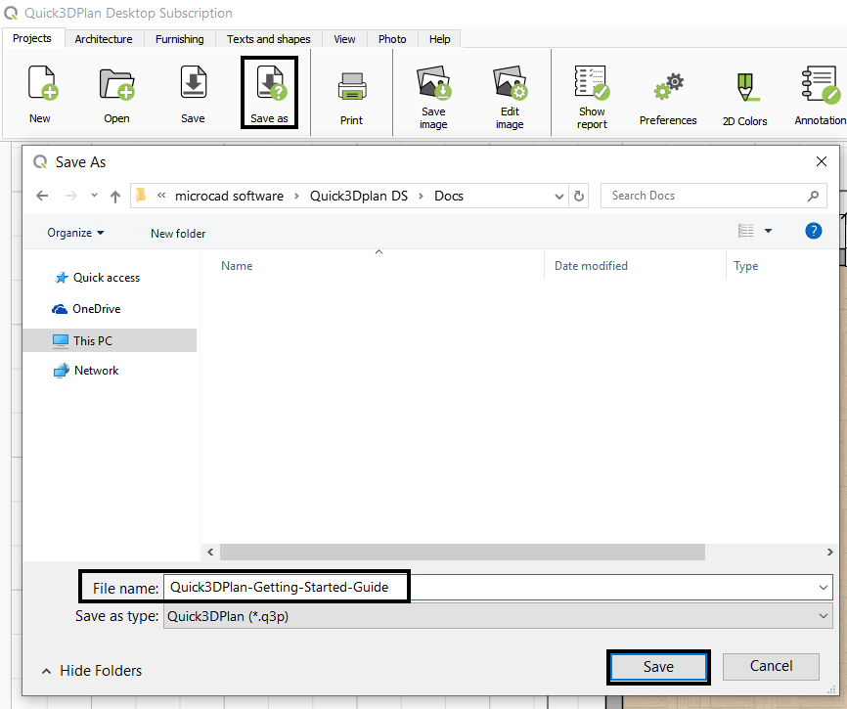847x709 pixels.
Task: Open the Edit image tool
Action: coord(510,82)
